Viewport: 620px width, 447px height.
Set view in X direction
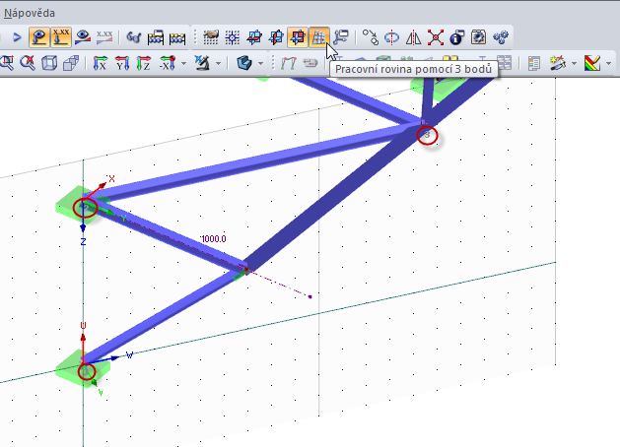(101, 63)
